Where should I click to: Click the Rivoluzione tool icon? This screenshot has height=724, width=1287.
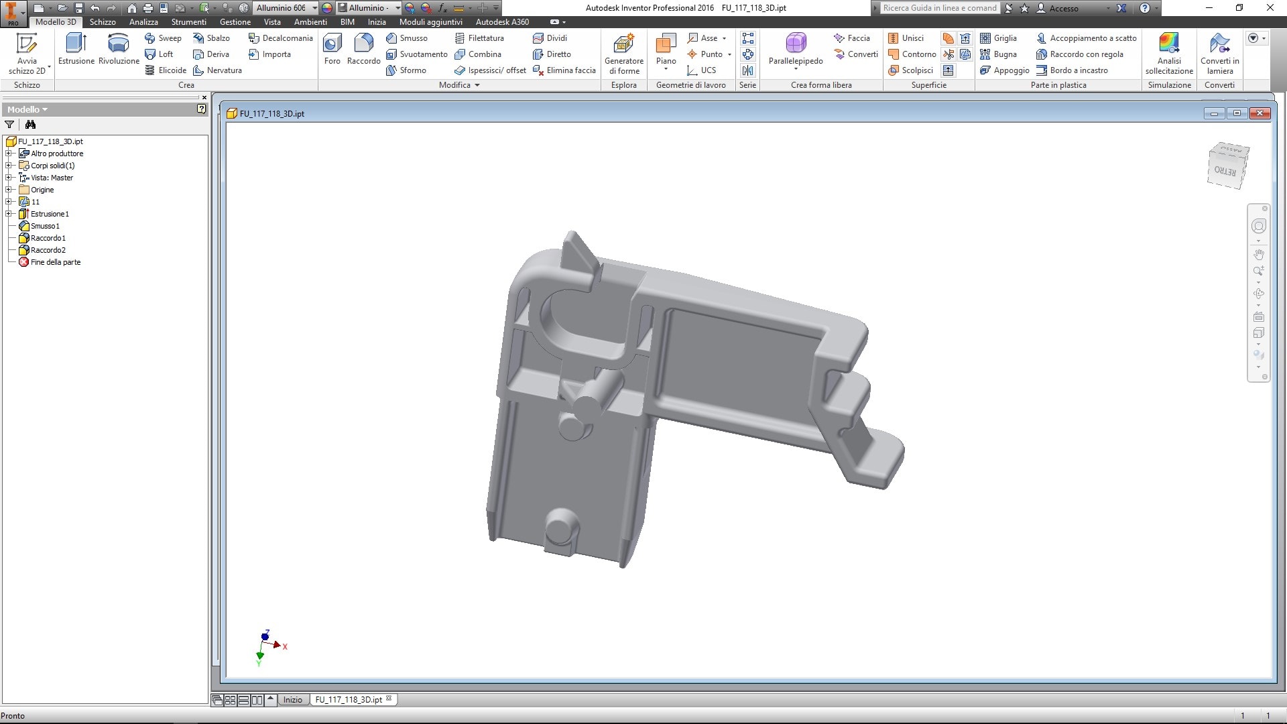click(119, 44)
